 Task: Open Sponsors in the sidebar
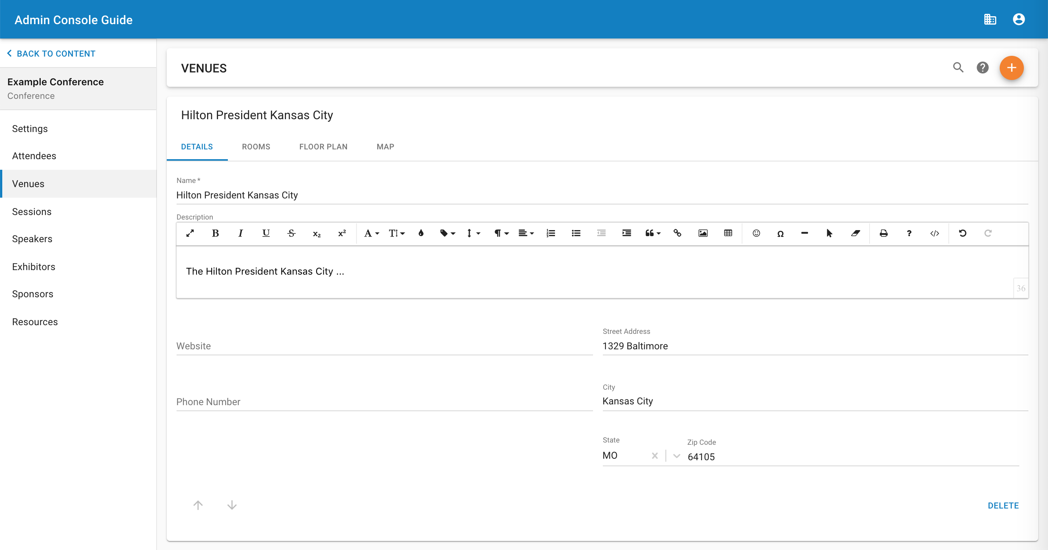(x=78, y=294)
